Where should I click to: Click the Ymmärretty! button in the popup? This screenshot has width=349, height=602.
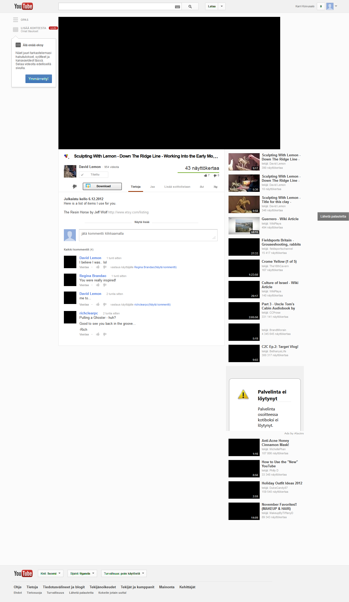pos(39,79)
